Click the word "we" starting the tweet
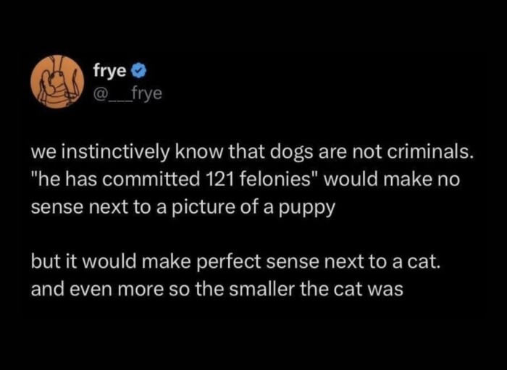Image resolution: width=507 pixels, height=370 pixels. [41, 154]
